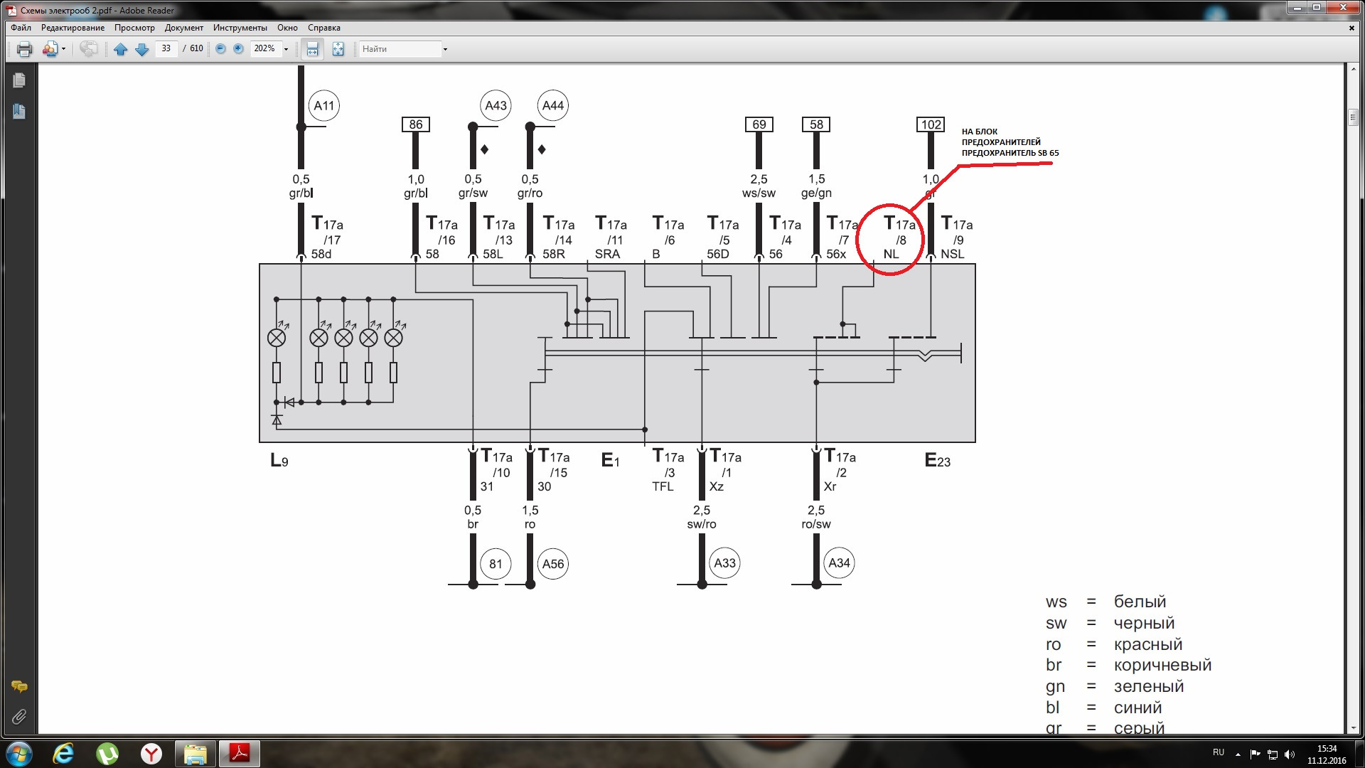This screenshot has width=1365, height=768.
Task: Toggle fit one full page mode
Action: (338, 49)
